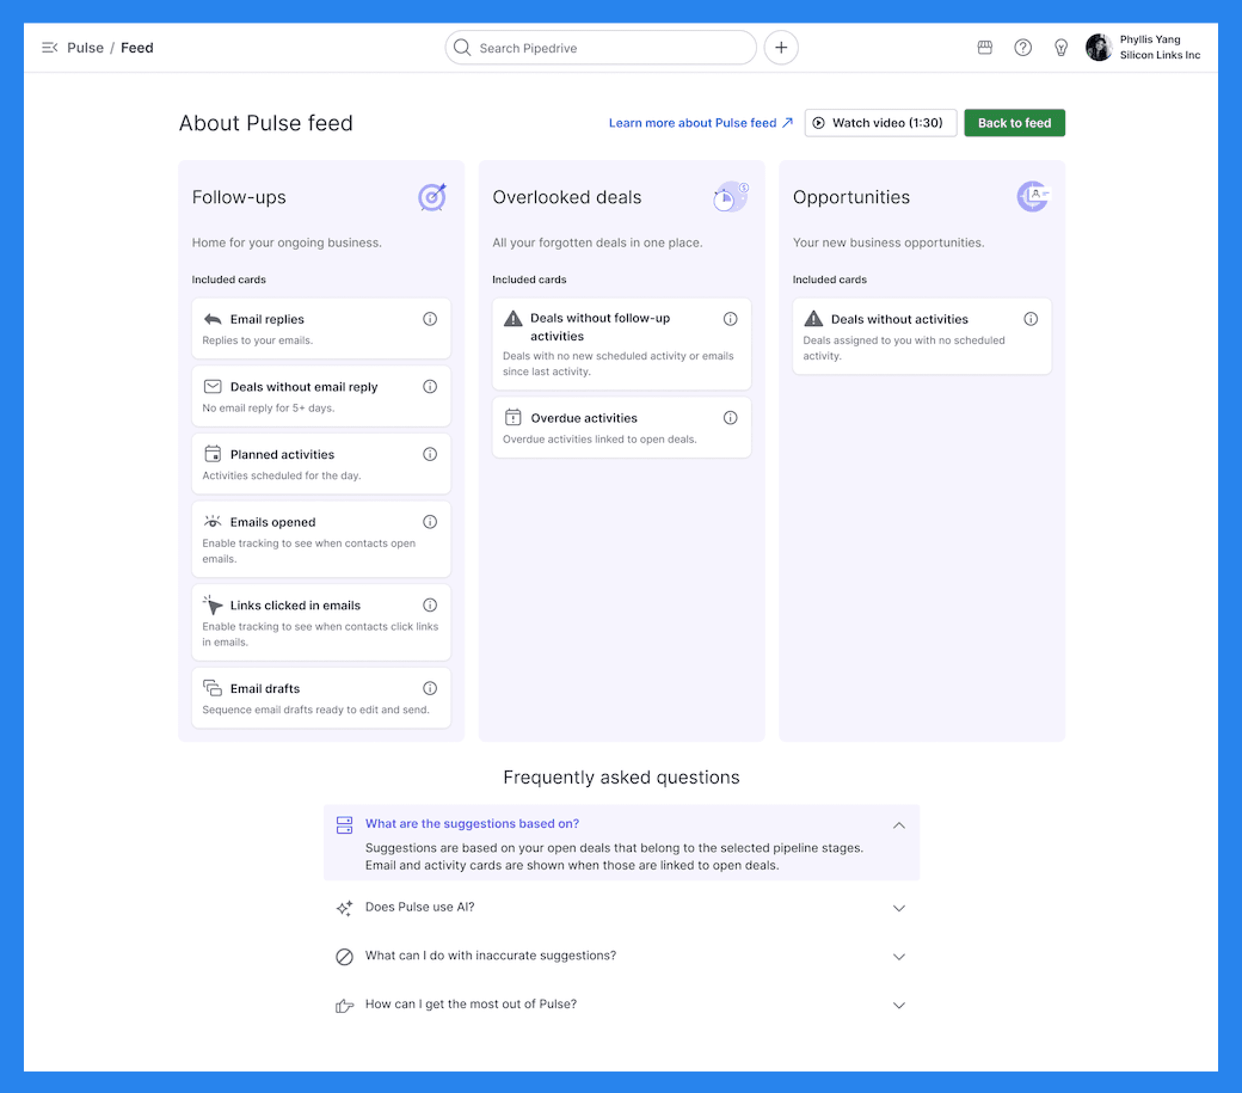Viewport: 1242px width, 1093px height.
Task: Click the Emails opened eye icon
Action: click(x=213, y=521)
